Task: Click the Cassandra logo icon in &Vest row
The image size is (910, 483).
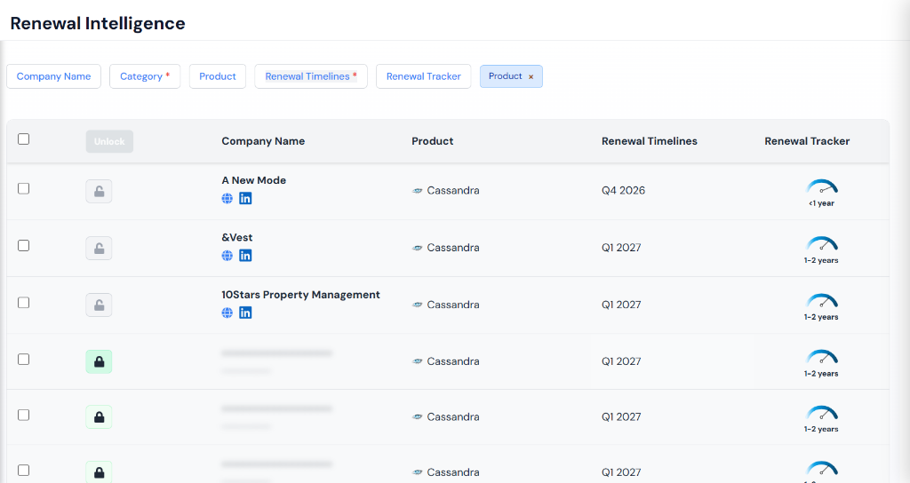Action: click(x=418, y=249)
